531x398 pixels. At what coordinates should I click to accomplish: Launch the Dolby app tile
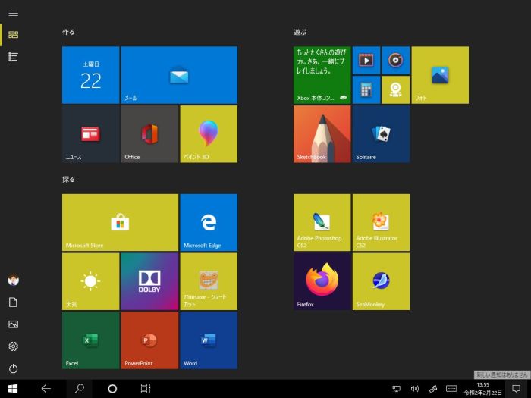pos(149,281)
